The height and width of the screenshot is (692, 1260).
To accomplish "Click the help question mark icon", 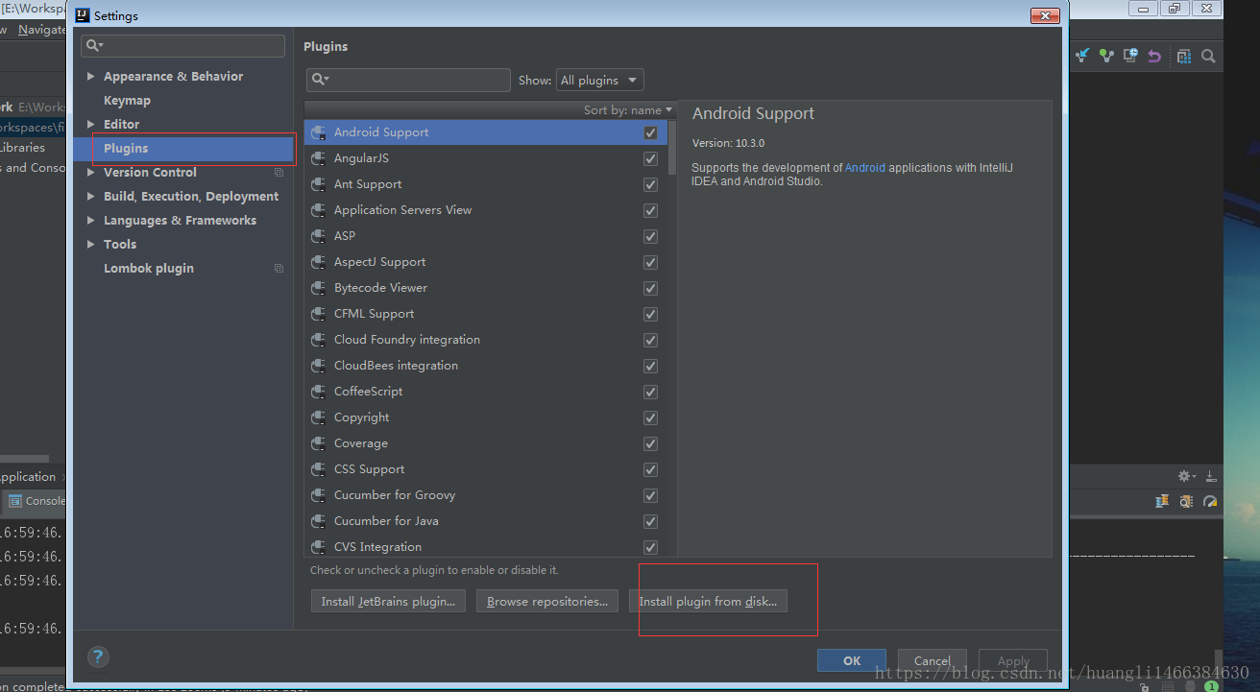I will pos(98,657).
